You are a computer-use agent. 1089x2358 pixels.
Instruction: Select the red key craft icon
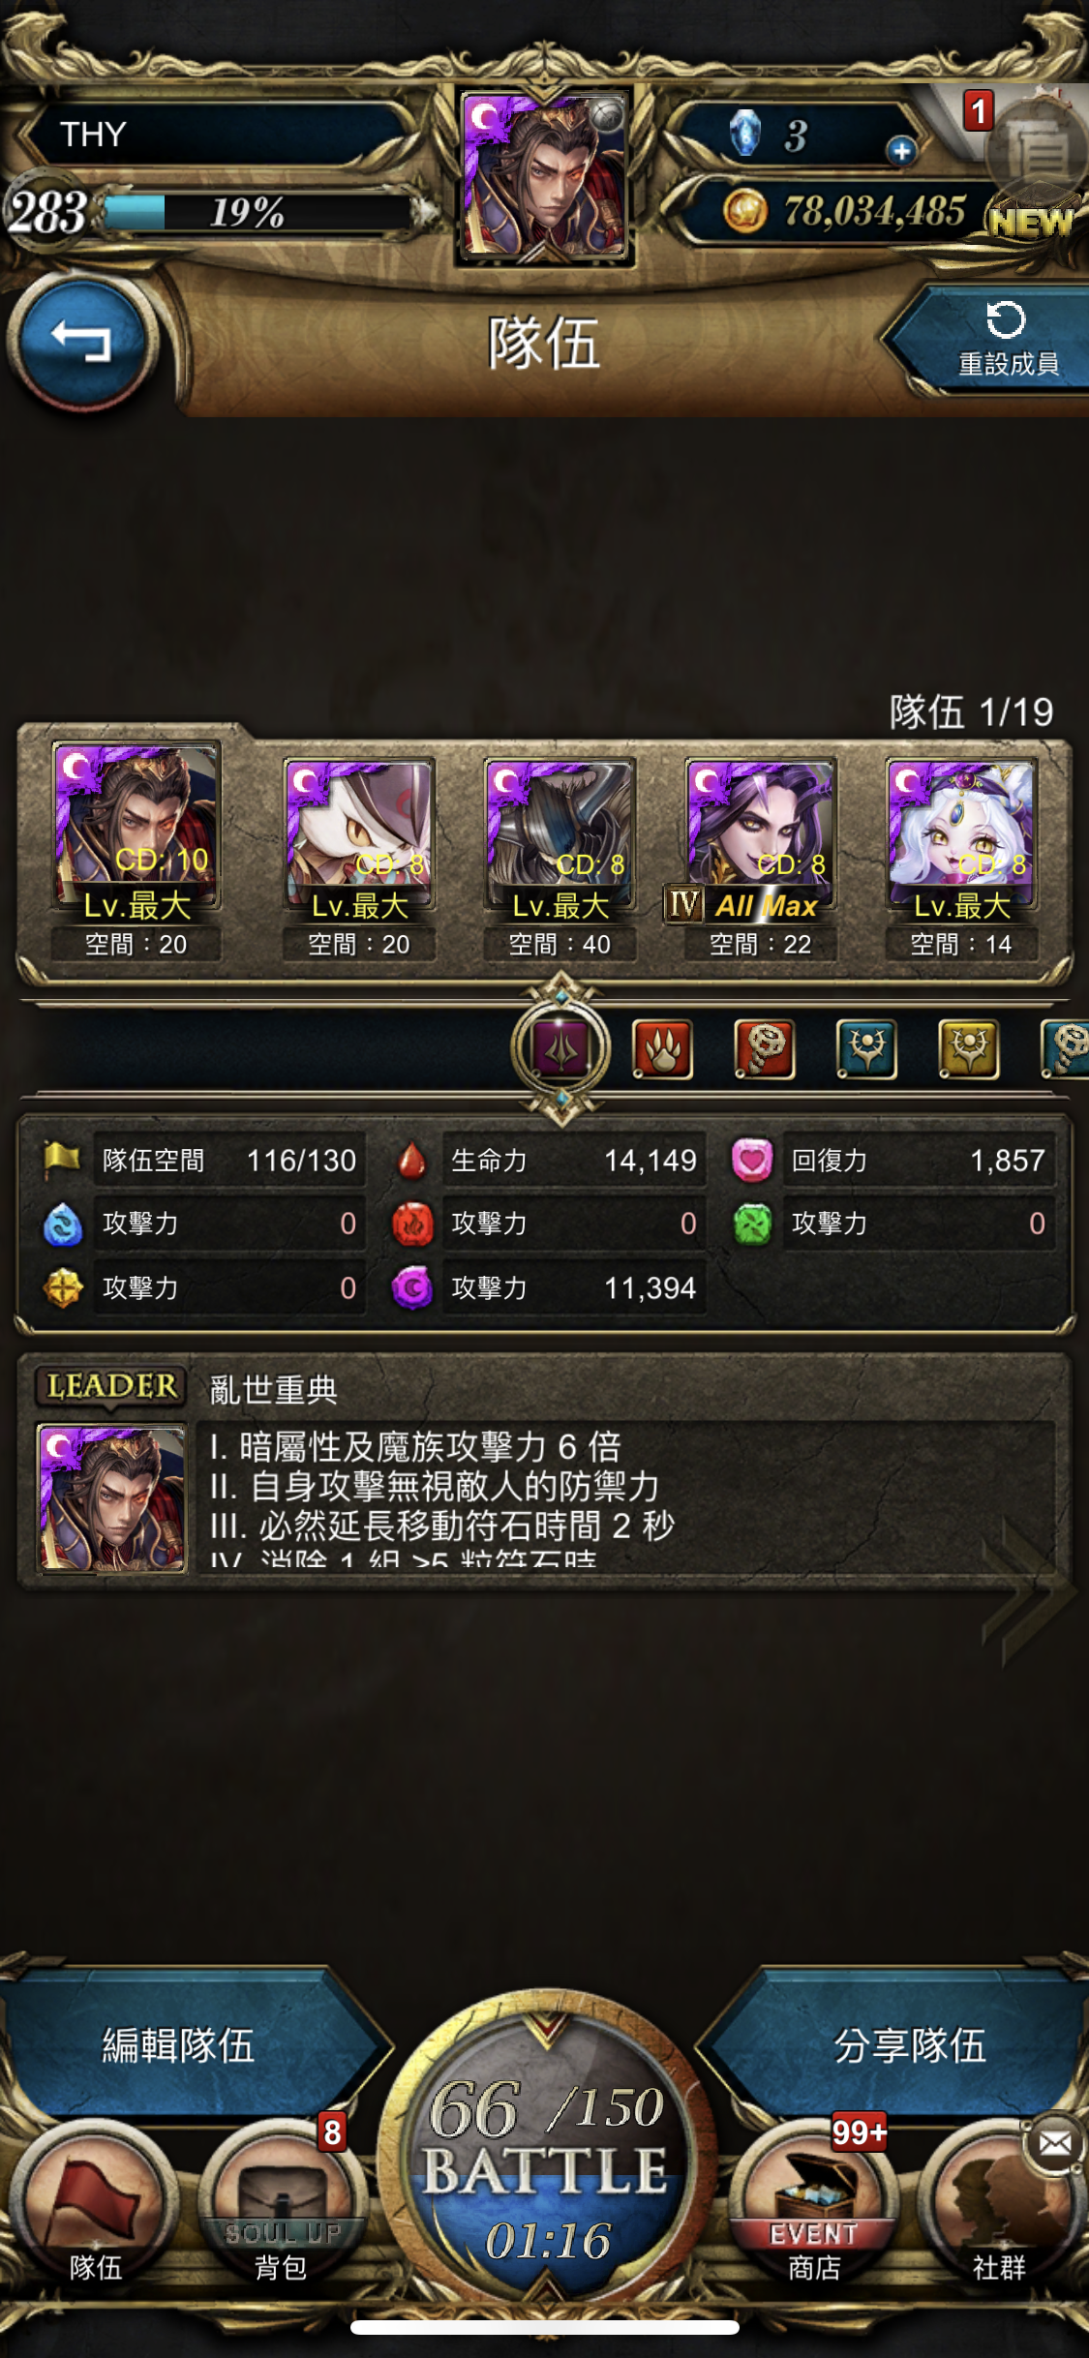pos(765,1050)
